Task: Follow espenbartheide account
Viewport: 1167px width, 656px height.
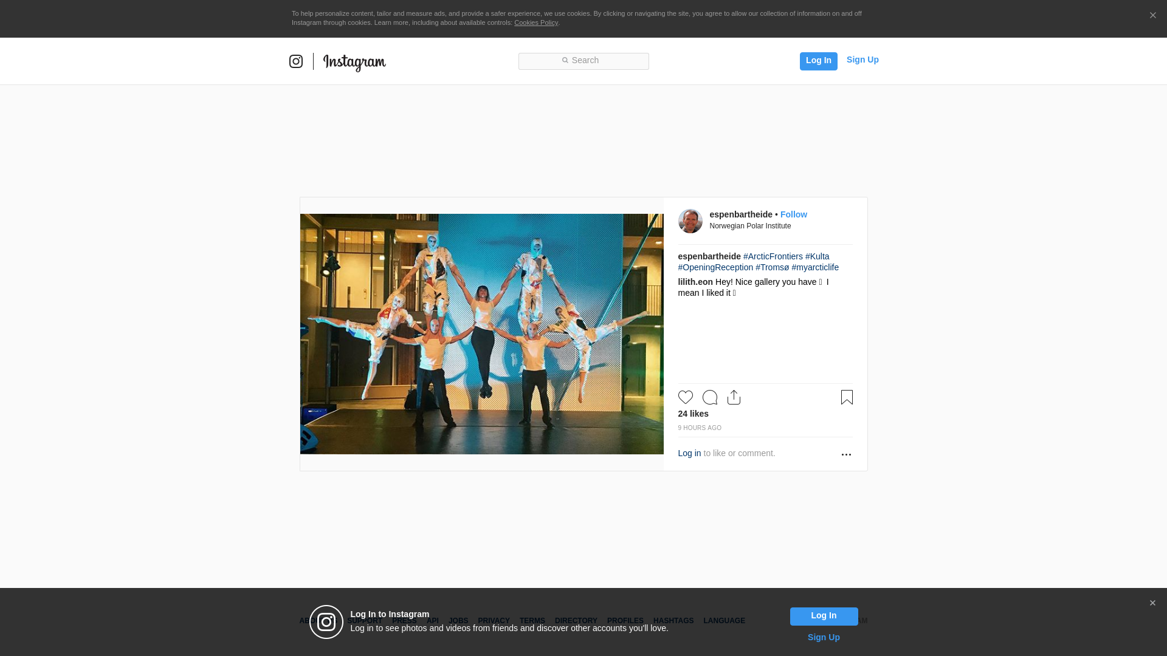Action: coord(793,214)
